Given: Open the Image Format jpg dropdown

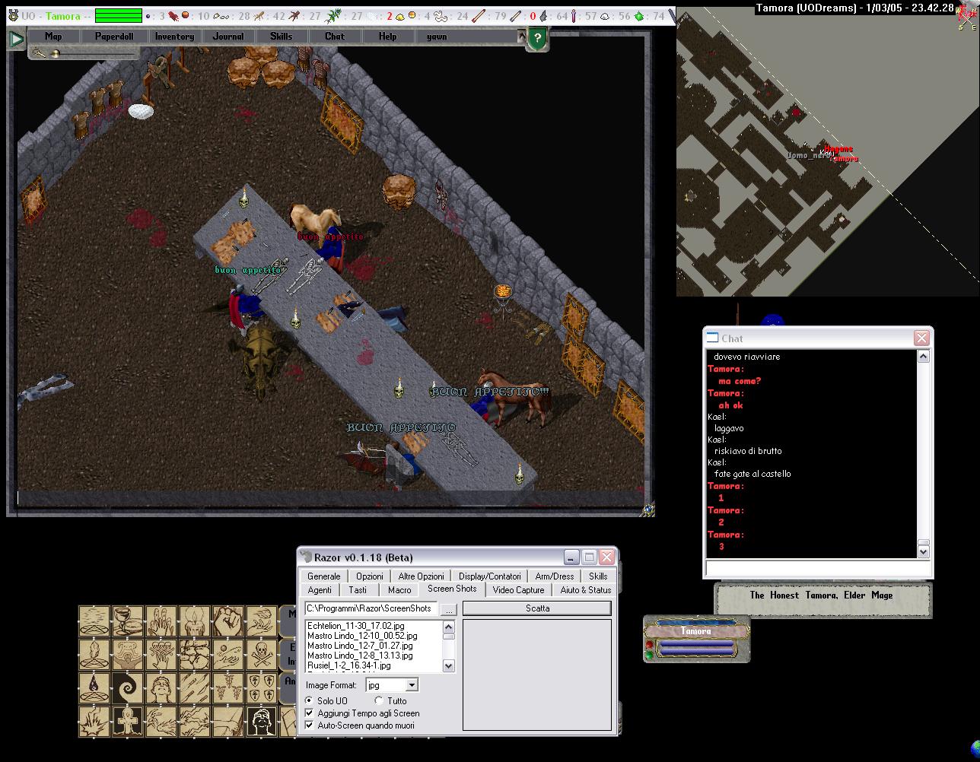Looking at the screenshot, I should pos(412,685).
